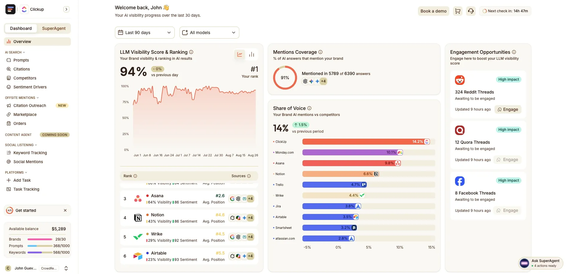Click the Get started progress ring icon
Image resolution: width=566 pixels, height=274 pixels.
click(10, 210)
